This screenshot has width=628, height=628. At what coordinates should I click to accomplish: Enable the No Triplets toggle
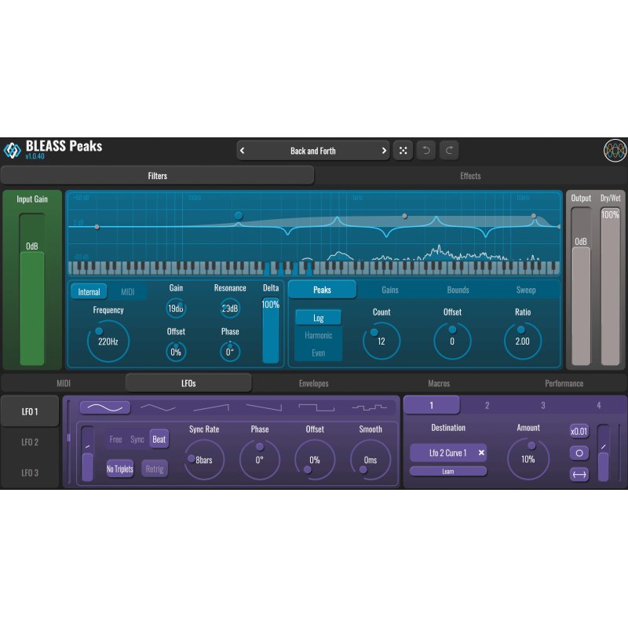120,469
